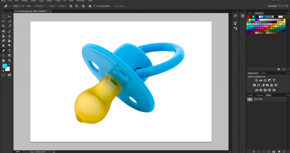Select the Path Selection tool
Image resolution: width=290 pixels, height=153 pixels.
[x=3, y=55]
